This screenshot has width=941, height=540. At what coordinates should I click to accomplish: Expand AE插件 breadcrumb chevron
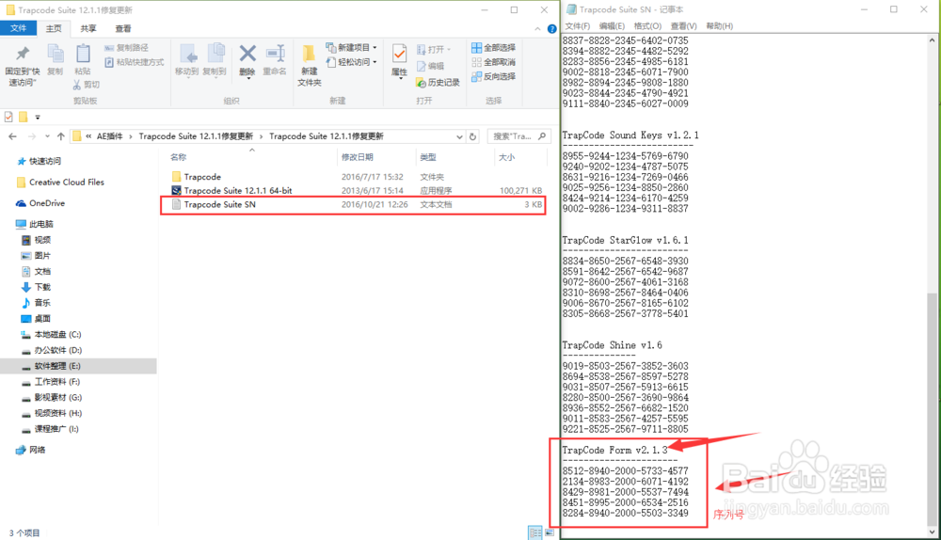(130, 136)
